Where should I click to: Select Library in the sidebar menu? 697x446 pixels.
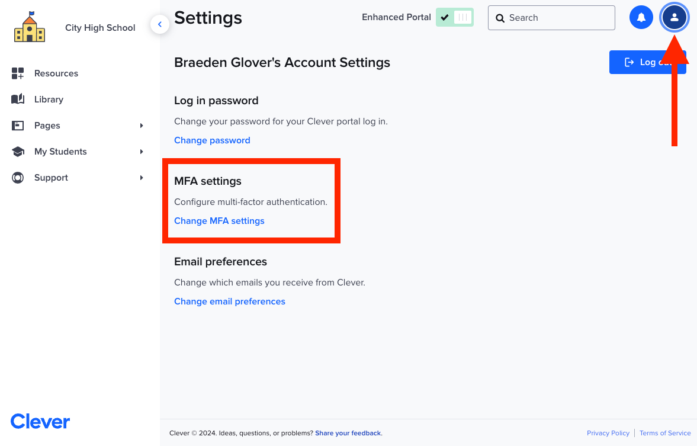pyautogui.click(x=48, y=99)
